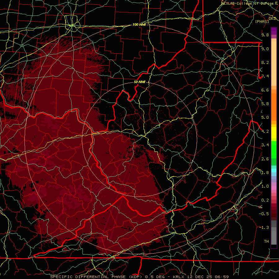Click the 9.0 legend value

point(265,49)
